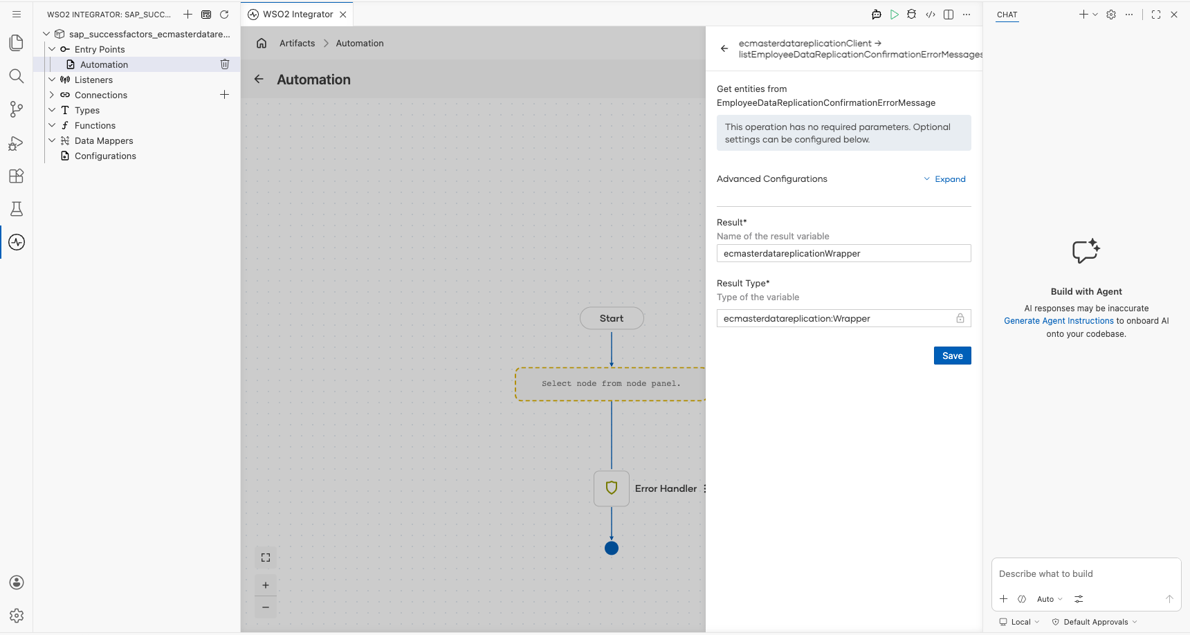Click the debug bug icon in editor toolbar
Image resolution: width=1190 pixels, height=635 pixels.
pos(912,15)
